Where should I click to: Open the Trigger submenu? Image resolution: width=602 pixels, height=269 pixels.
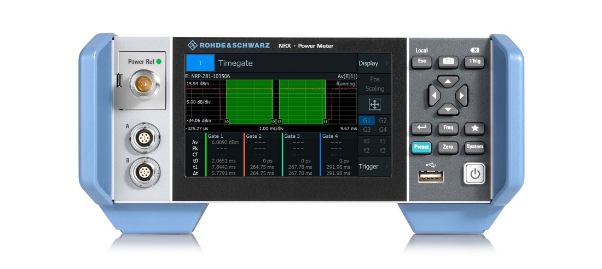point(374,167)
